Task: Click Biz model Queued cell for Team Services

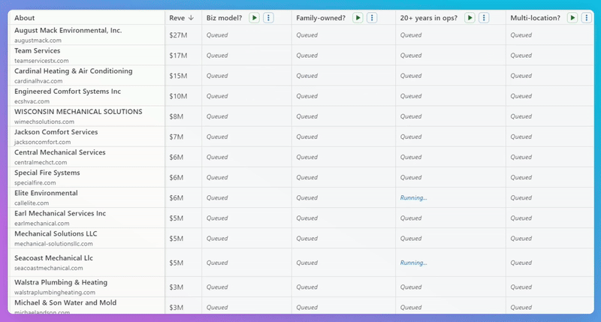Action: pyautogui.click(x=246, y=55)
